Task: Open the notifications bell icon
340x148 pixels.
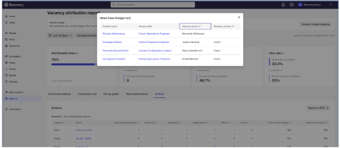Action: coord(283,5)
